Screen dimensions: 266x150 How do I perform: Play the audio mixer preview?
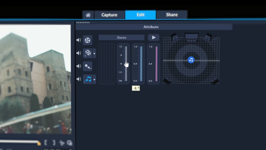(x=153, y=37)
